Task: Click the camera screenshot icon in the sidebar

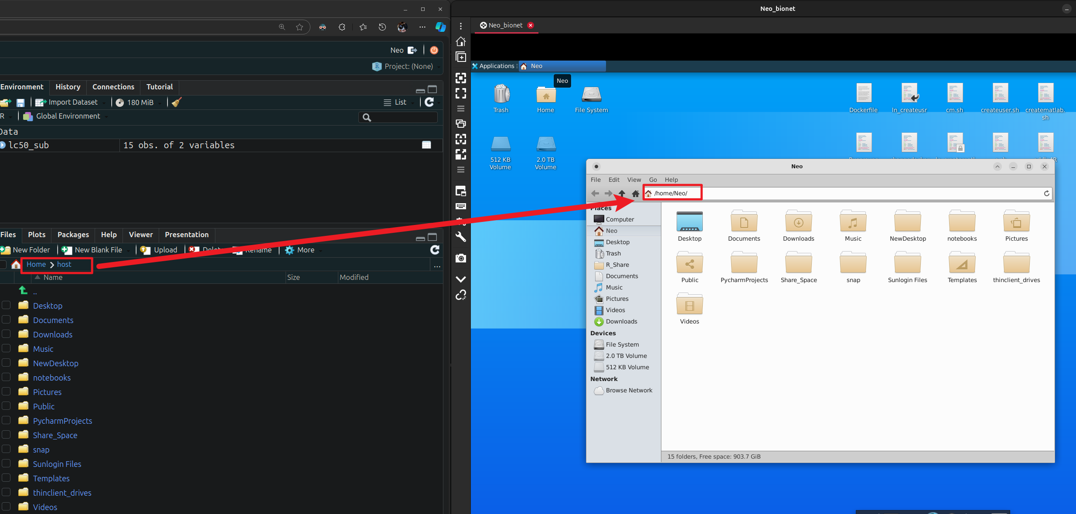Action: 461,258
